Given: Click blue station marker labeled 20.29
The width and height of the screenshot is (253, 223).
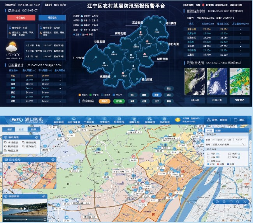Looking at the screenshot, I should click(x=106, y=174).
